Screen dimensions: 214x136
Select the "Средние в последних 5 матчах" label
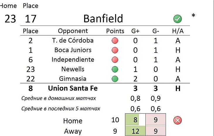61,109
